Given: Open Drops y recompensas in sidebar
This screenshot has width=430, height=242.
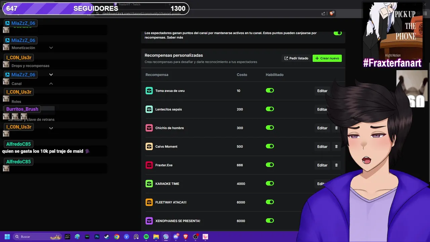Looking at the screenshot, I should pyautogui.click(x=30, y=66).
